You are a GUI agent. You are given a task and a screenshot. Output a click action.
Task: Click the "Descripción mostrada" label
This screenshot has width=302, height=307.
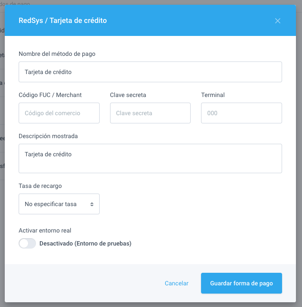coord(48,136)
